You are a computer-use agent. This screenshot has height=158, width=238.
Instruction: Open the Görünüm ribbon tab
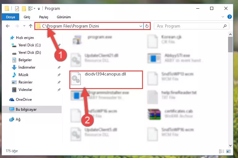pyautogui.click(x=64, y=17)
